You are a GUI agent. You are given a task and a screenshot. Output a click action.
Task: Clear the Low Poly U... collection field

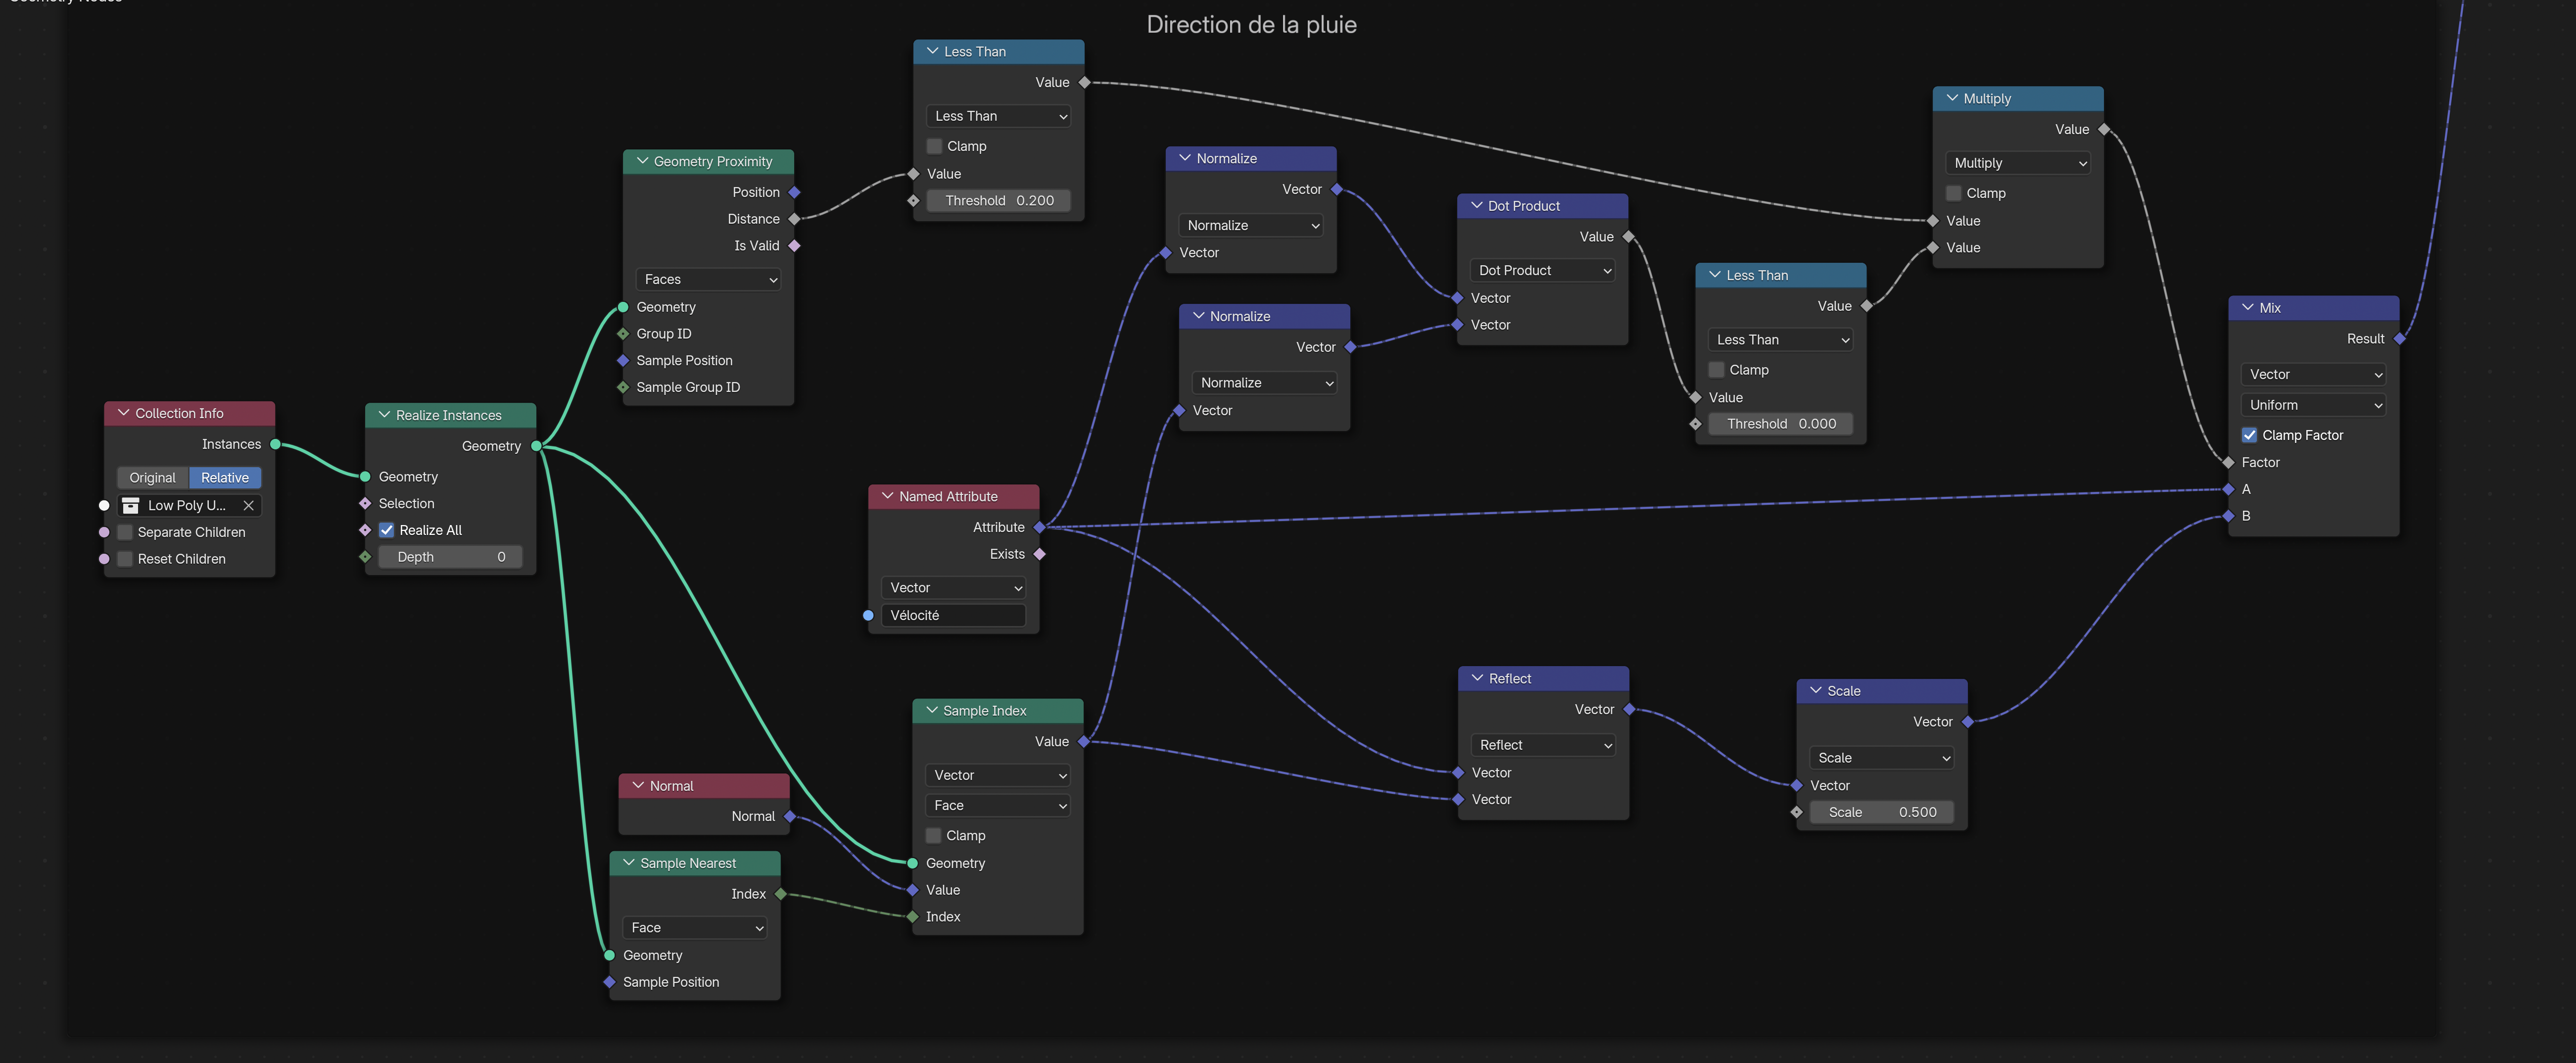click(x=249, y=506)
